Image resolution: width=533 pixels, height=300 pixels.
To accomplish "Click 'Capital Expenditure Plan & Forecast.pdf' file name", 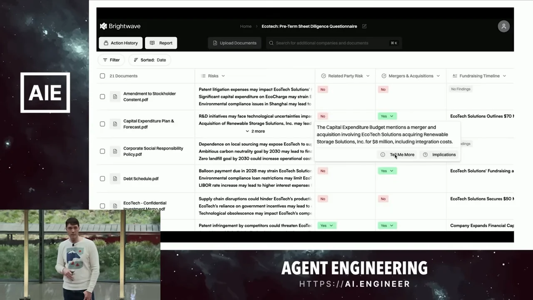I will (x=149, y=124).
